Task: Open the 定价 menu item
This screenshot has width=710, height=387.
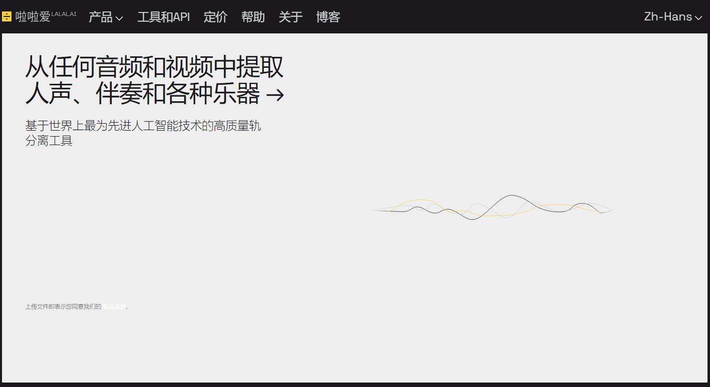Action: click(x=215, y=17)
